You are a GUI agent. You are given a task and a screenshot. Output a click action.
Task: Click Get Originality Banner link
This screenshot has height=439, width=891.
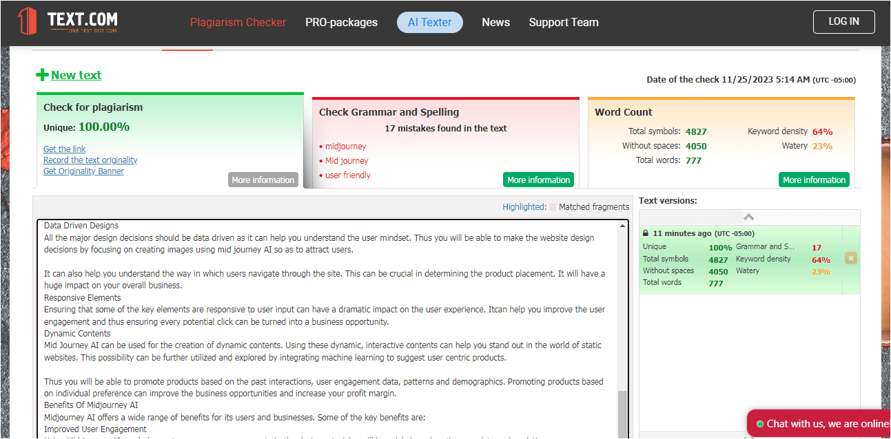pyautogui.click(x=83, y=171)
